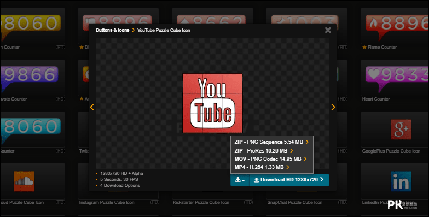Open the Flame Counter thumbnail
The width and height of the screenshot is (429, 217).
coord(395,26)
